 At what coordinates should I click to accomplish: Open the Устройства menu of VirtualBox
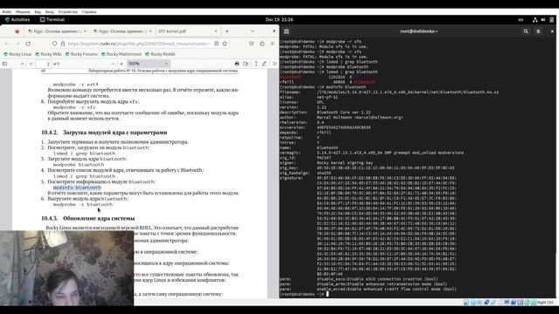tap(68, 11)
